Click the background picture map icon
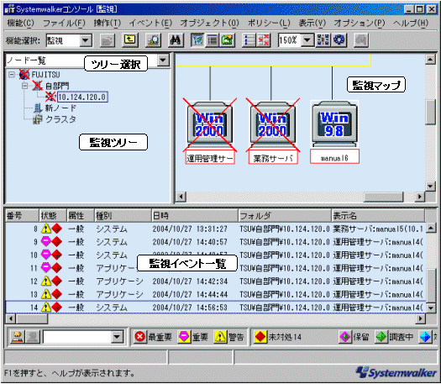Screen dimensions: 441x384 228,40
